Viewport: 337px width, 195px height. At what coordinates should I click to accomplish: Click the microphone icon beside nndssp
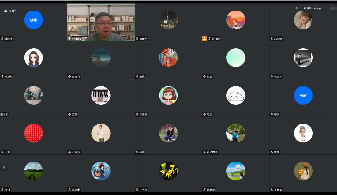69,39
